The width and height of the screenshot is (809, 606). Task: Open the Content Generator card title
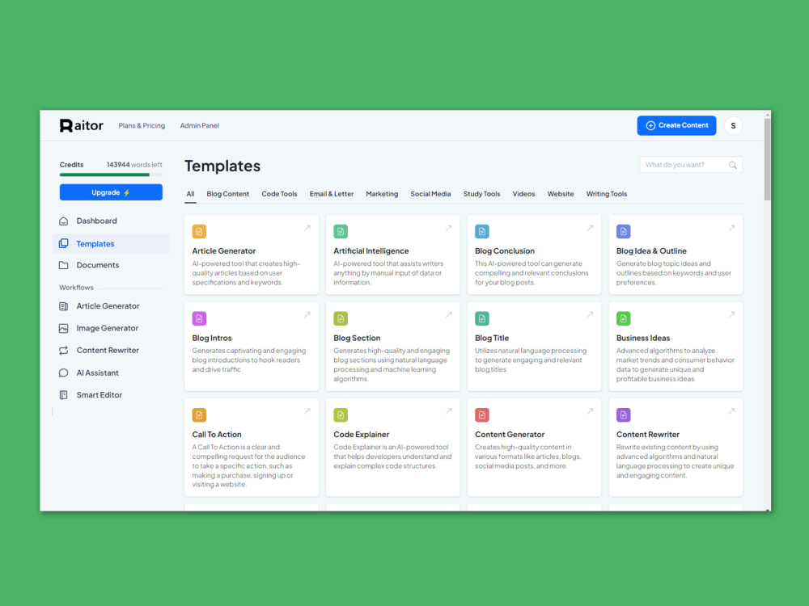pos(510,435)
